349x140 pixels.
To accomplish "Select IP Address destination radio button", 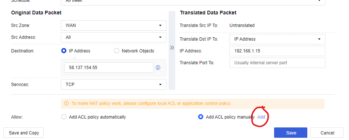I will [64, 51].
